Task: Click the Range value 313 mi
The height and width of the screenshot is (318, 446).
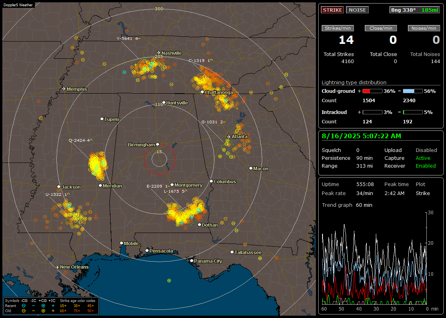Action: point(364,166)
